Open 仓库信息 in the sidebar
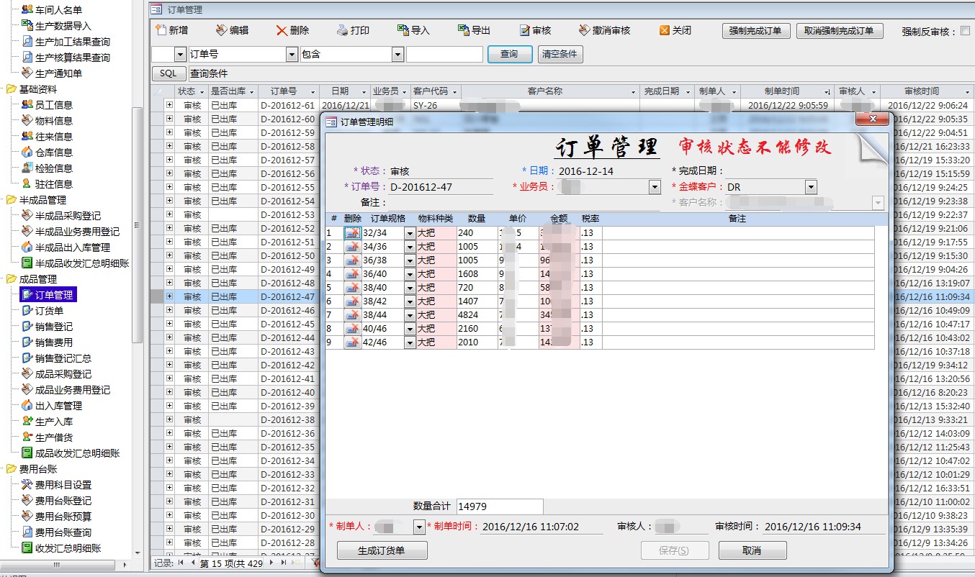975x577 pixels. pos(53,153)
